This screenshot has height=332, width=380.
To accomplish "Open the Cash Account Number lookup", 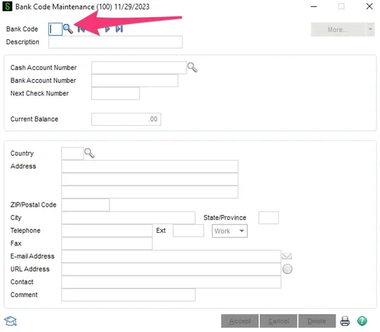I will pyautogui.click(x=192, y=67).
